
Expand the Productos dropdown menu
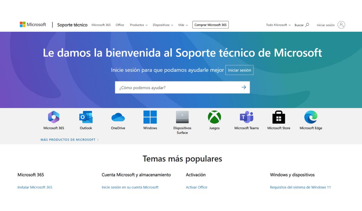pyautogui.click(x=138, y=25)
